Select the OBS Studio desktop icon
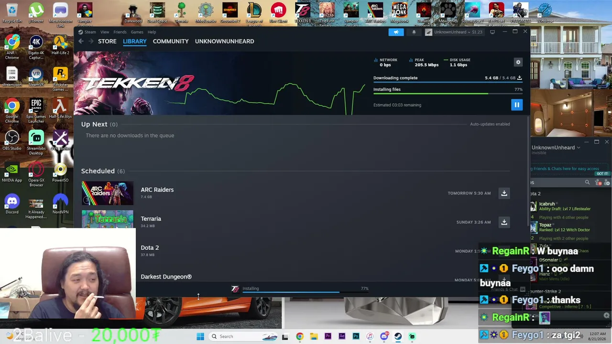 pos(12,140)
